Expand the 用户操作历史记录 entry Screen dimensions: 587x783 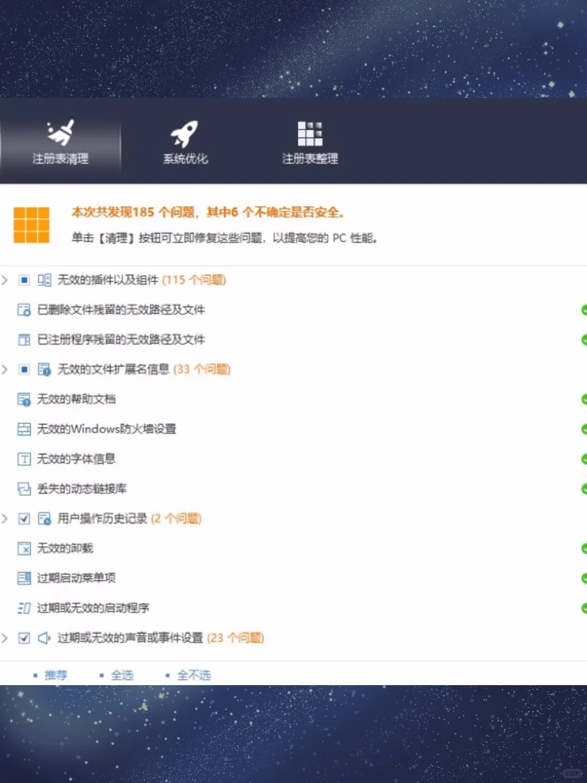click(x=5, y=519)
